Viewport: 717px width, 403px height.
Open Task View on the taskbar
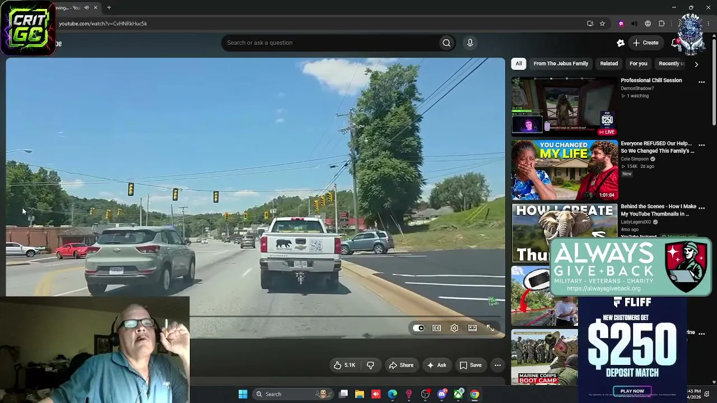tap(343, 394)
